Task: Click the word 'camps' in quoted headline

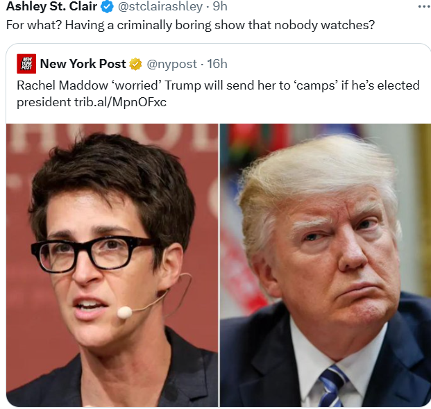Action: point(316,85)
